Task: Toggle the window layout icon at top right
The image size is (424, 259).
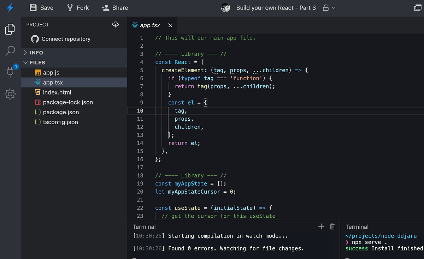Action: [419, 8]
